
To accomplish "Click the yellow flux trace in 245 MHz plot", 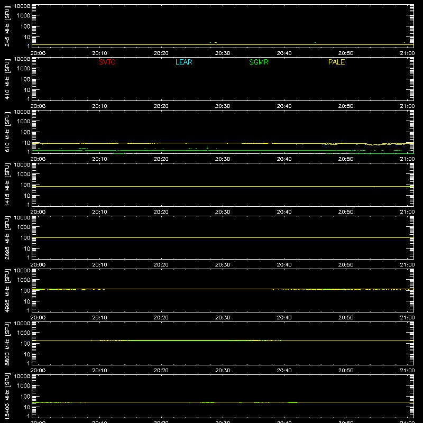I will (x=223, y=45).
